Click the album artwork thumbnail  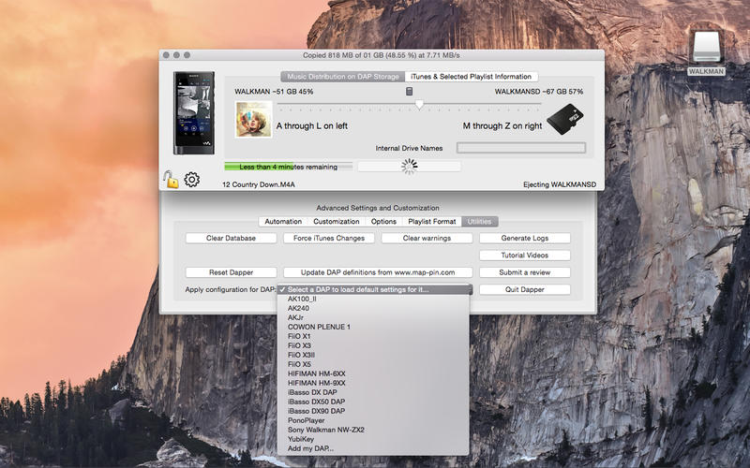pos(254,120)
